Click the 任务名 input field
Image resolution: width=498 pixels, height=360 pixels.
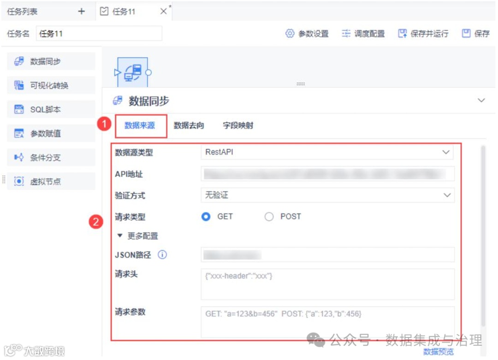(x=99, y=33)
